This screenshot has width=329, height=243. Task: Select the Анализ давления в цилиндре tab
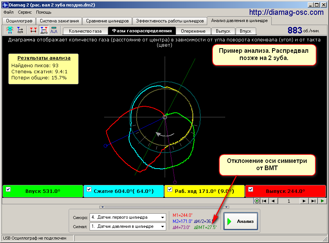tap(239, 21)
